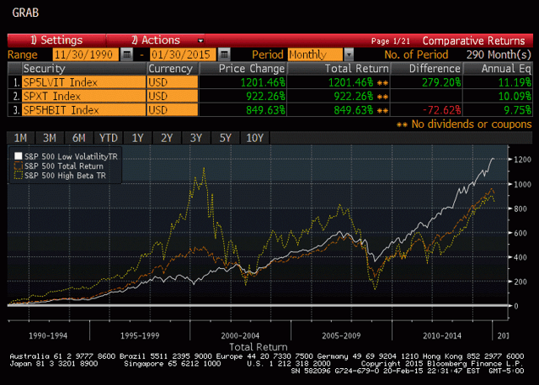This screenshot has height=385, width=539.
Task: Click the 10.09% Annual Eq value
Action: click(515, 97)
